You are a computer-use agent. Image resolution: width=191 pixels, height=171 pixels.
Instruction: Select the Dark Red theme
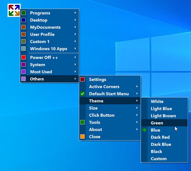coord(165,137)
